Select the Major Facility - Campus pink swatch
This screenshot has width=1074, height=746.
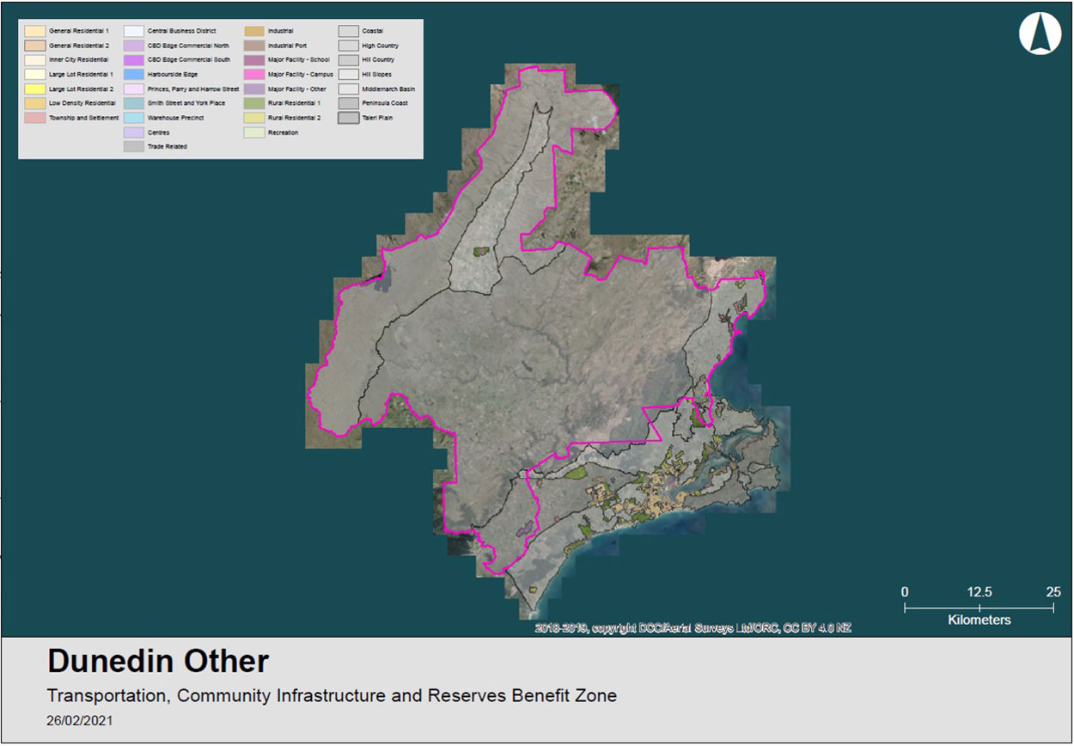click(x=253, y=75)
